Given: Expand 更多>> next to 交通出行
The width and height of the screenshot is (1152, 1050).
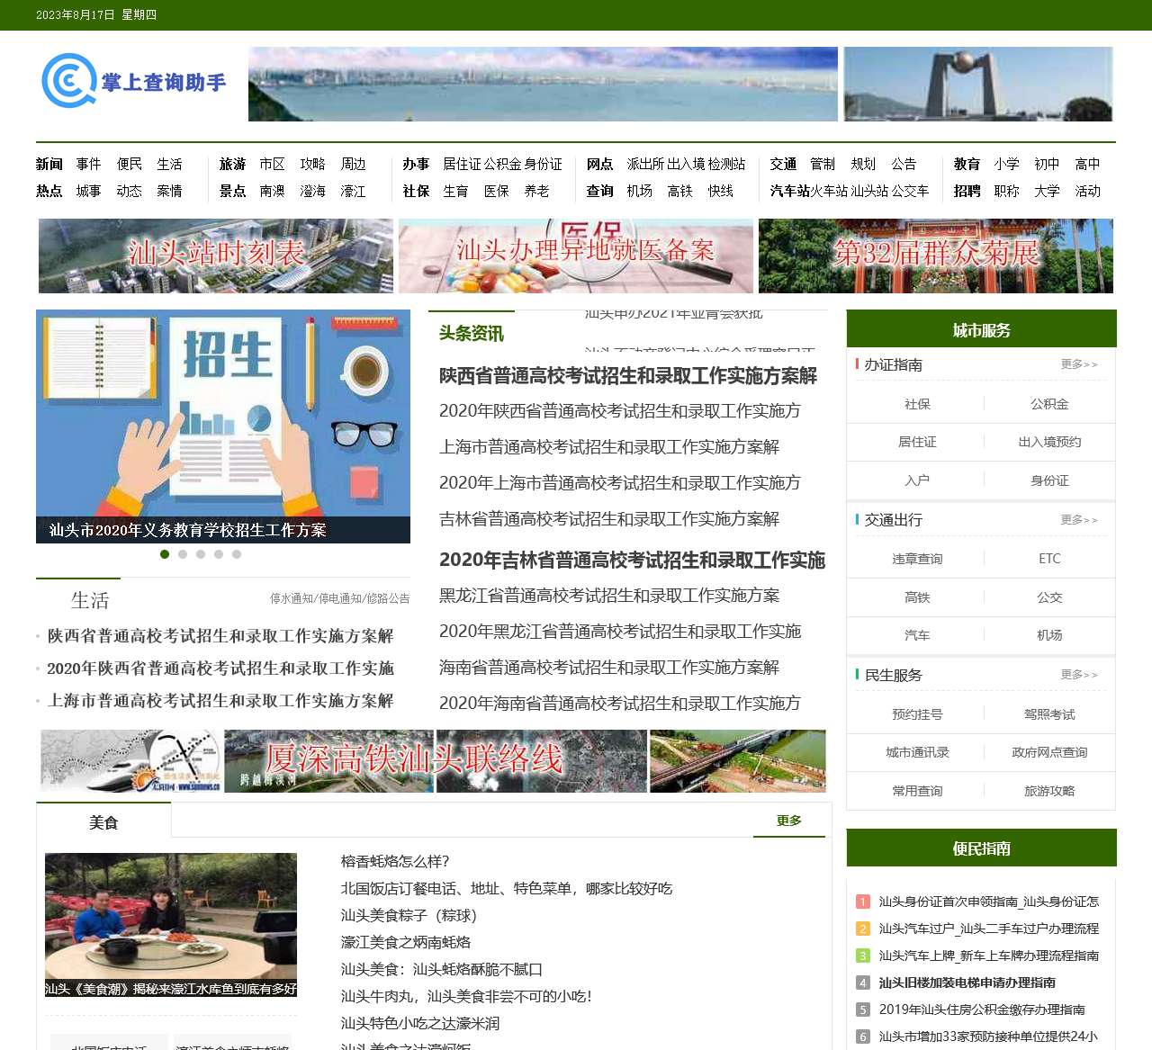Looking at the screenshot, I should (x=1079, y=519).
